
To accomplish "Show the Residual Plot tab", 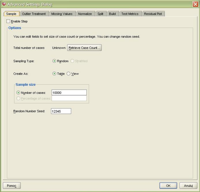I will 153,14.
